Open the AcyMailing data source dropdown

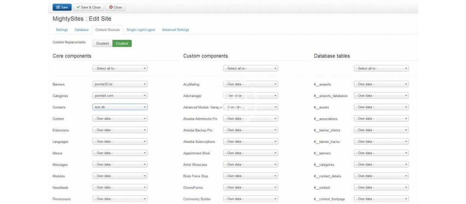pyautogui.click(x=250, y=84)
